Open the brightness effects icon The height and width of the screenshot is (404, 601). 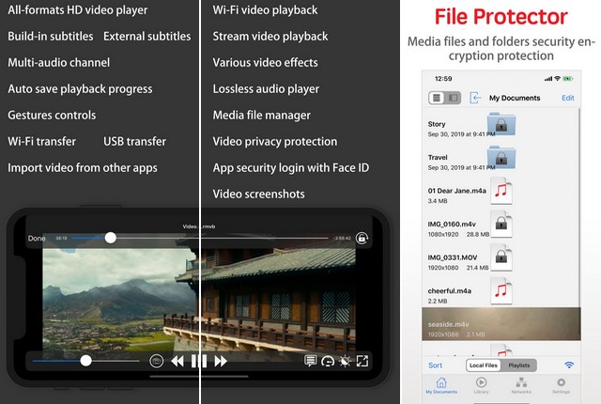(345, 361)
